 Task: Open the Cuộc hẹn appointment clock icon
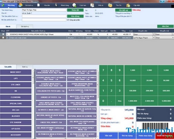click(x=74, y=5)
